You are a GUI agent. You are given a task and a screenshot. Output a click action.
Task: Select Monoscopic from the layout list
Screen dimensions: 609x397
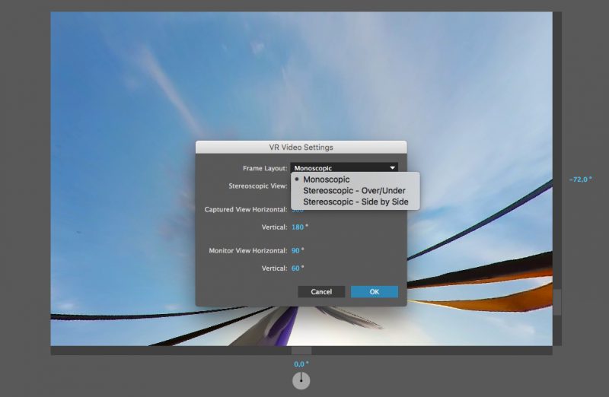point(327,179)
